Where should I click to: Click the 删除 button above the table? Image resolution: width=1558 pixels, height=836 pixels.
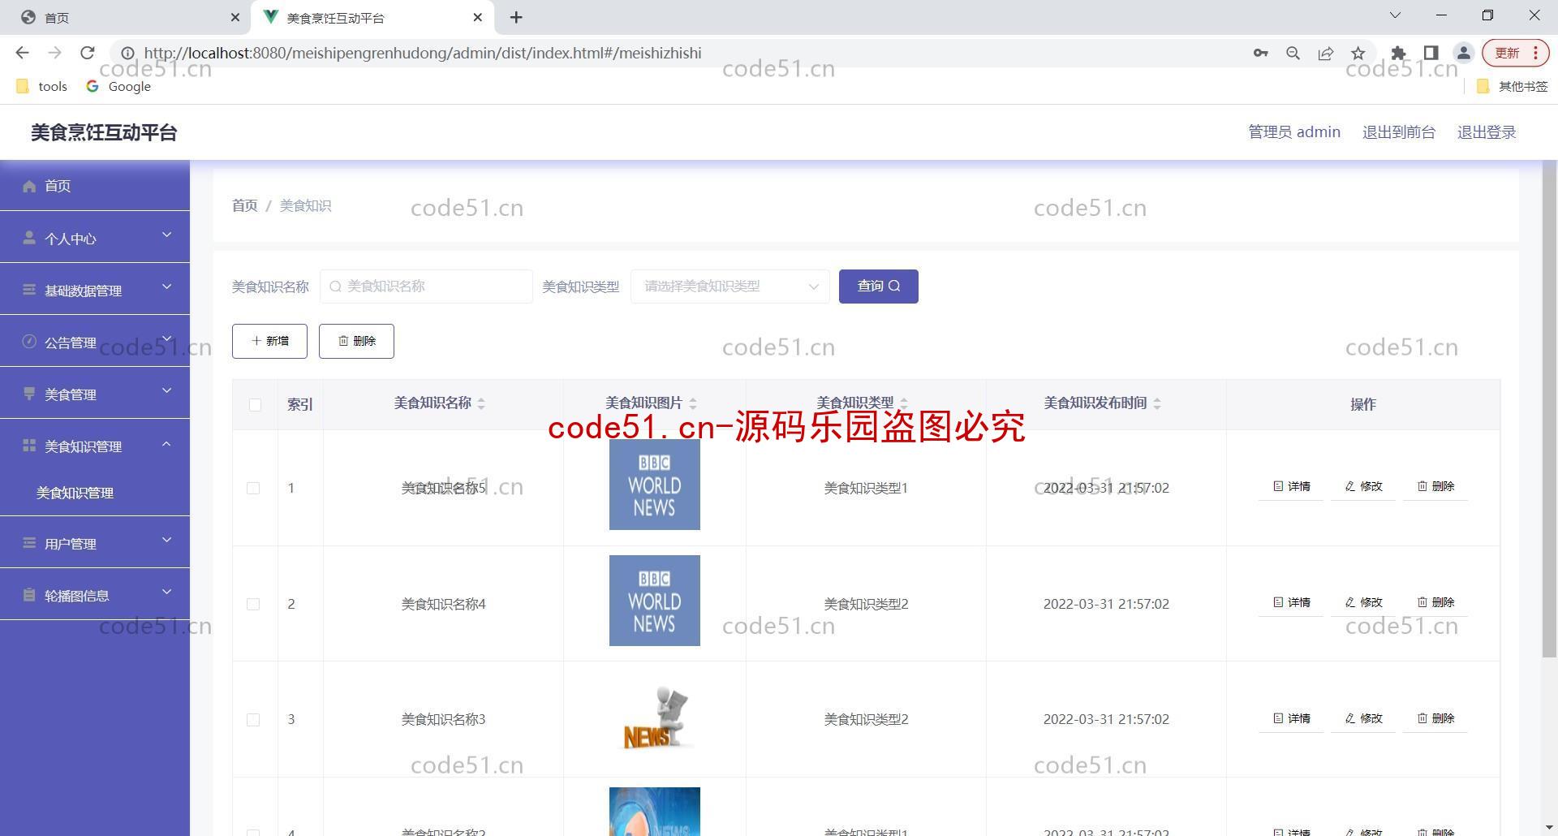point(356,341)
